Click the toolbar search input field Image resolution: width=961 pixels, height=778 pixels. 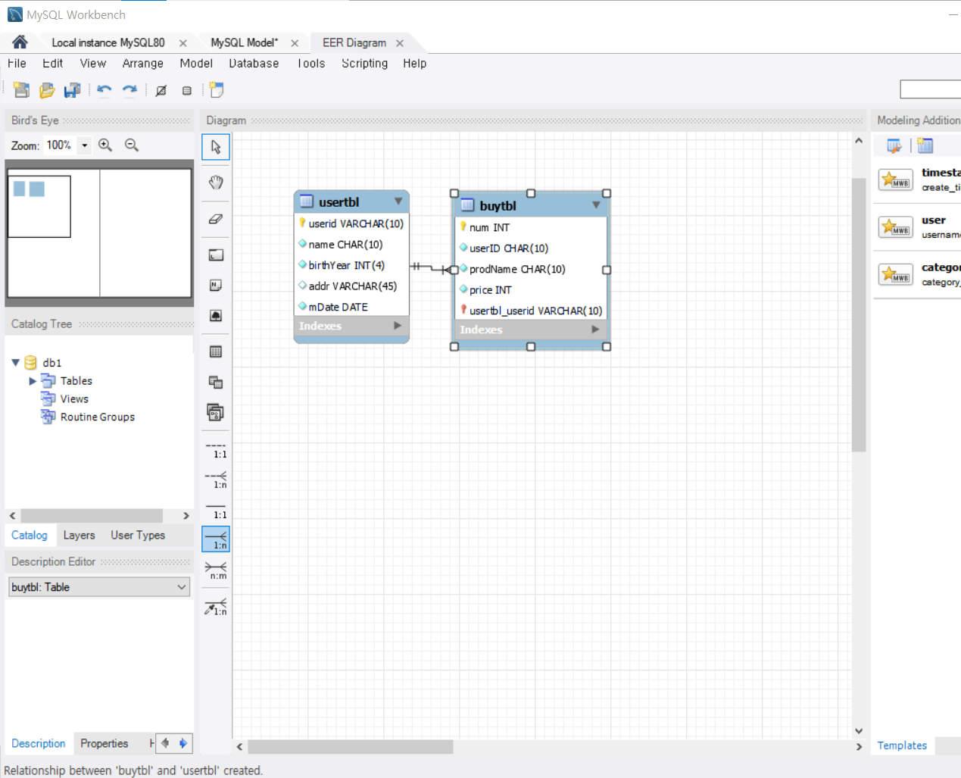931,89
